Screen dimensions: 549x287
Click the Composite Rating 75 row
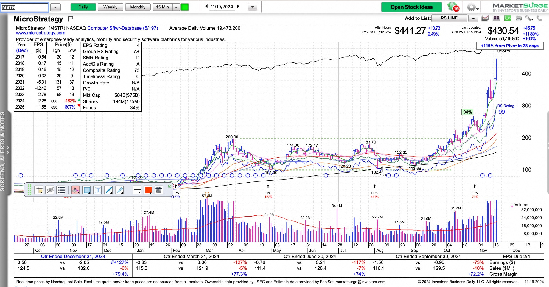point(111,70)
